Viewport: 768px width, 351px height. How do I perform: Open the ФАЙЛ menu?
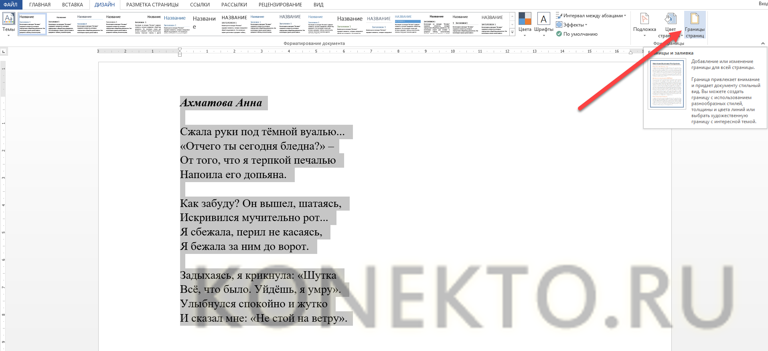click(x=10, y=5)
